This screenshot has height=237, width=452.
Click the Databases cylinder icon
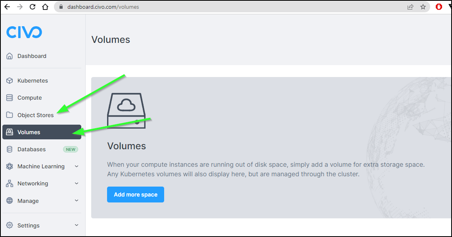click(x=10, y=149)
